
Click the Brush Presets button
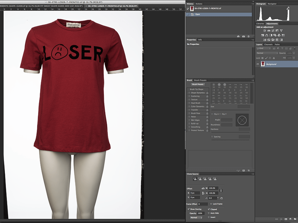pos(198,84)
